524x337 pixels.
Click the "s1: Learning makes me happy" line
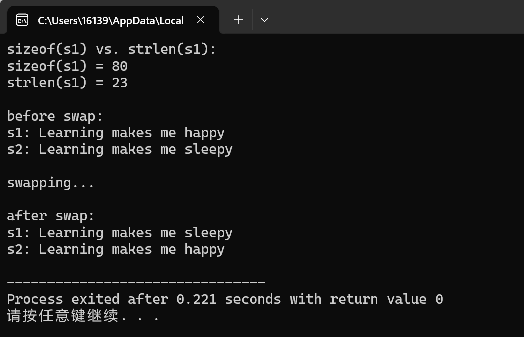115,133
